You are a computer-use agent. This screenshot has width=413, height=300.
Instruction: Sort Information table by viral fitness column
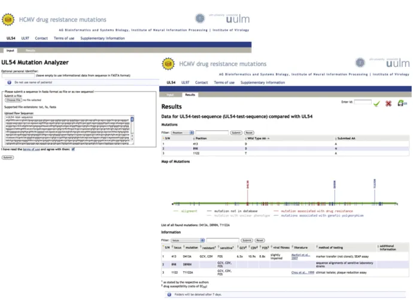(x=280, y=247)
